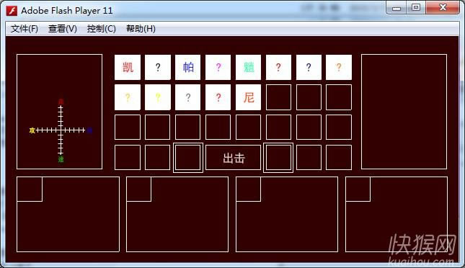Flip the black question mark card
The height and width of the screenshot is (268, 465).
tap(158, 67)
